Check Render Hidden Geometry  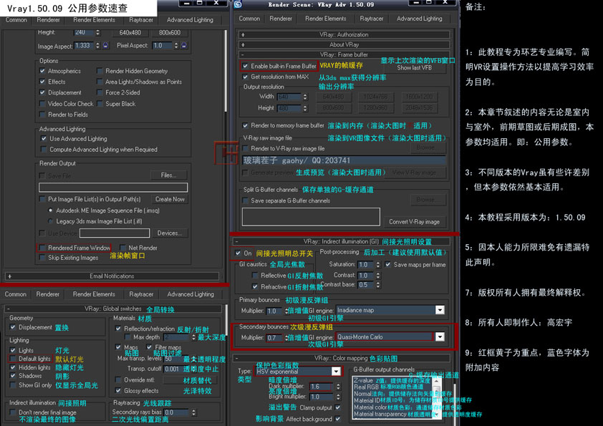click(x=100, y=71)
